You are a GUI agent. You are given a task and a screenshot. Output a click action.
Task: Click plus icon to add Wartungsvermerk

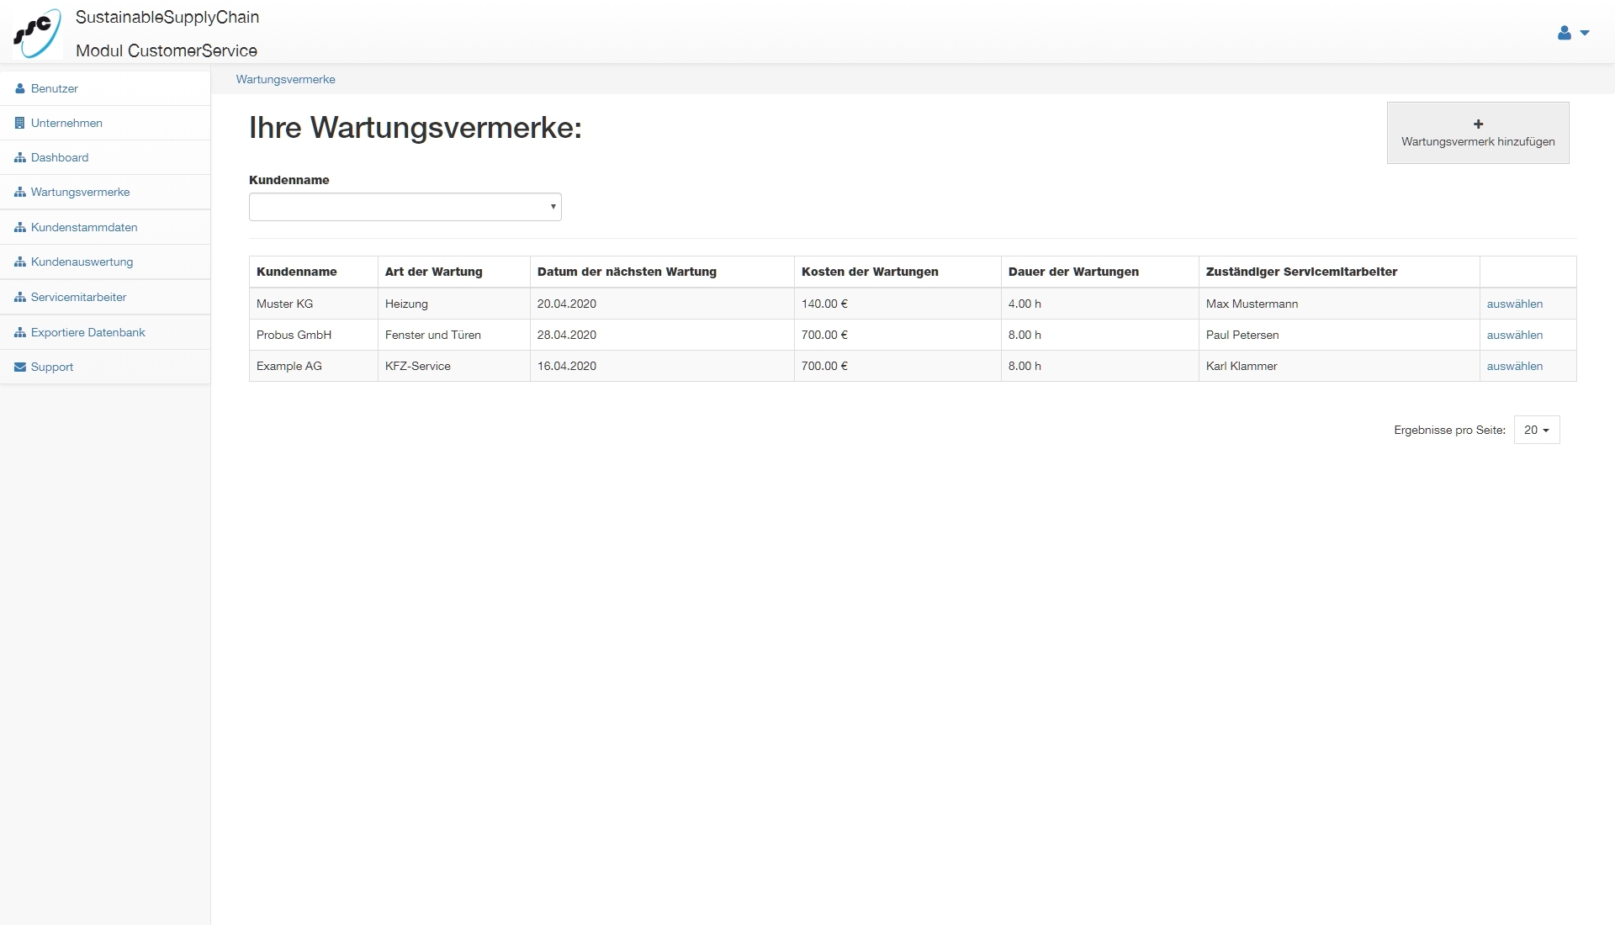point(1478,124)
